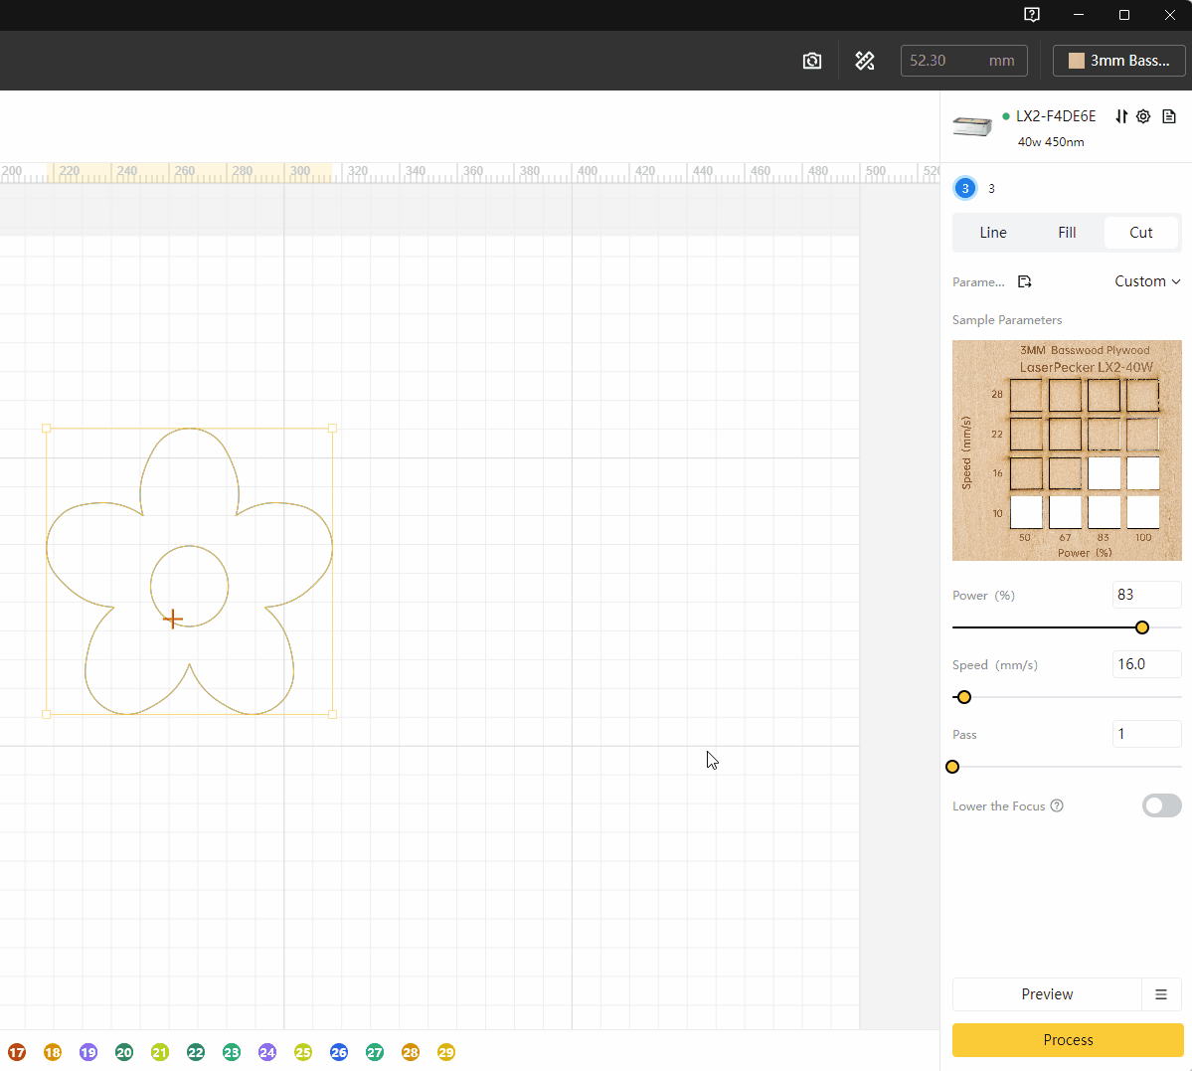Viewport: 1192px width, 1071px height.
Task: Click the LaserPecker device thumbnail
Action: [x=972, y=126]
